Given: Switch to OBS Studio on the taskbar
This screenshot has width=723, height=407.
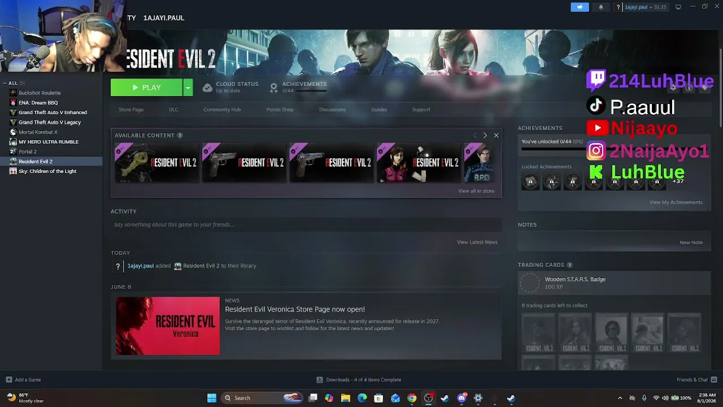Looking at the screenshot, I should [x=428, y=398].
